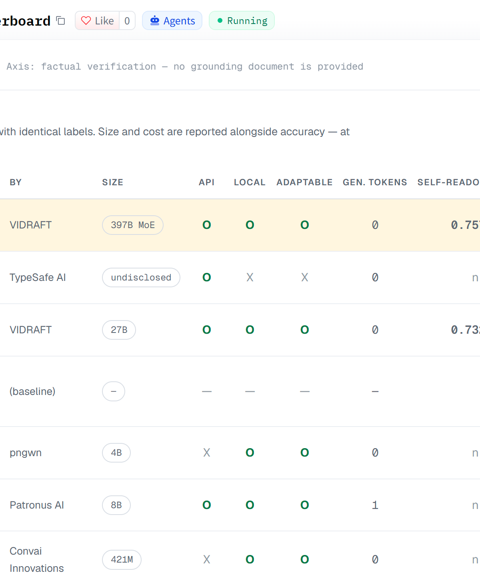Click the LOCAL O mark in Convai Innovations row

click(250, 559)
